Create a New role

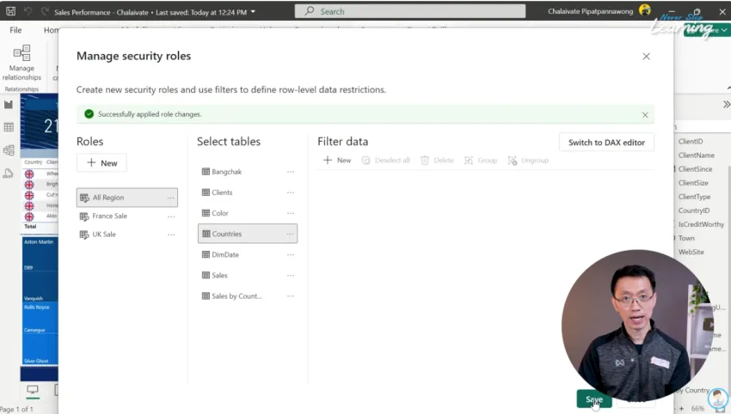click(101, 163)
